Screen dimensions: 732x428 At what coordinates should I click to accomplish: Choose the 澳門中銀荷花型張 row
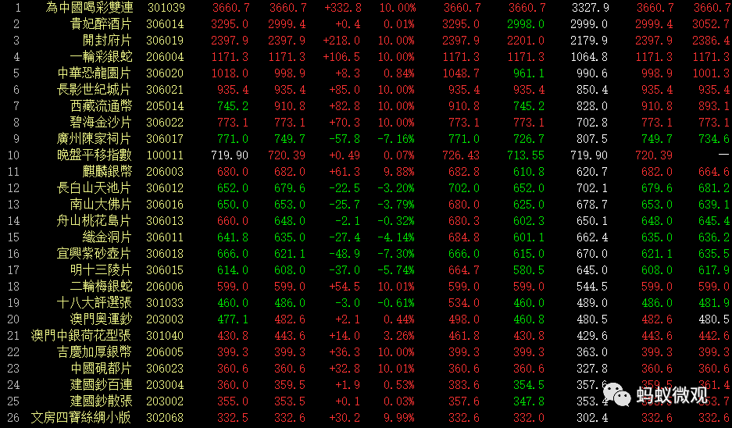click(82, 336)
